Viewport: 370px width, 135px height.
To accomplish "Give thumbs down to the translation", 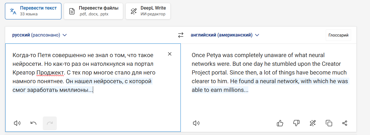I will pos(296,123).
